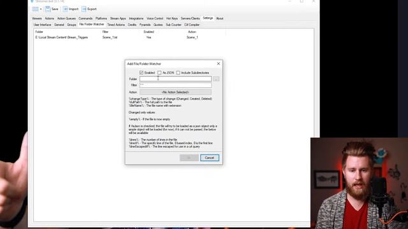The image size is (408, 229).
Task: Open the General settings sub-tab
Action: coord(59,25)
